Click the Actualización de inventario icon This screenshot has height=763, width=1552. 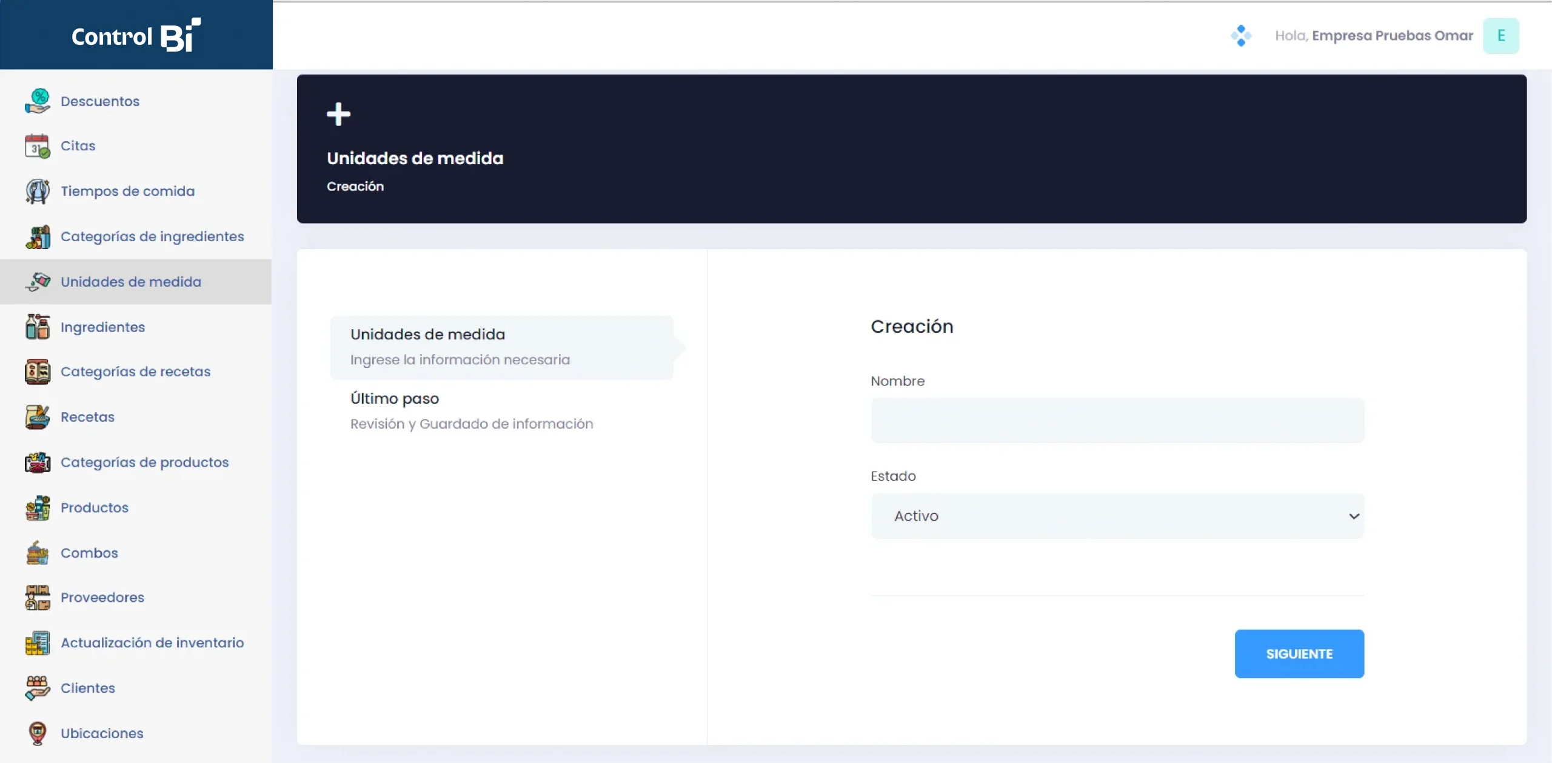[38, 643]
